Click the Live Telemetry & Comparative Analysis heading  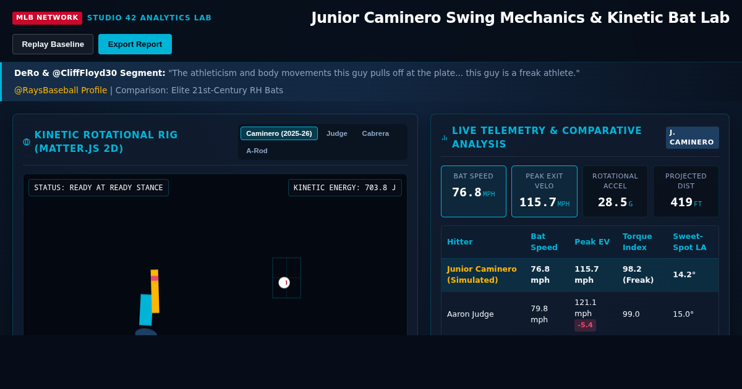(x=547, y=138)
